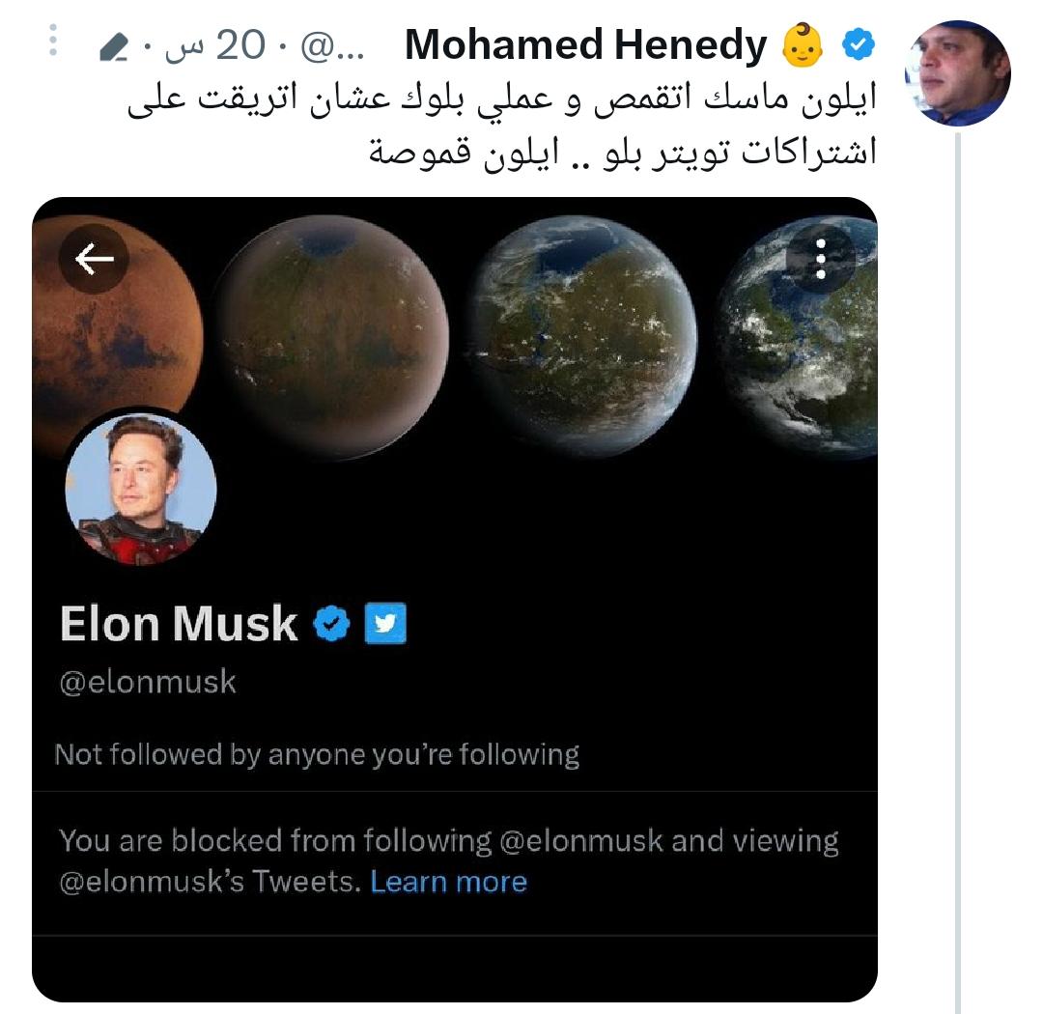The image size is (1043, 1014).
Task: Tap the back arrow on the profile header
Action: [x=94, y=258]
